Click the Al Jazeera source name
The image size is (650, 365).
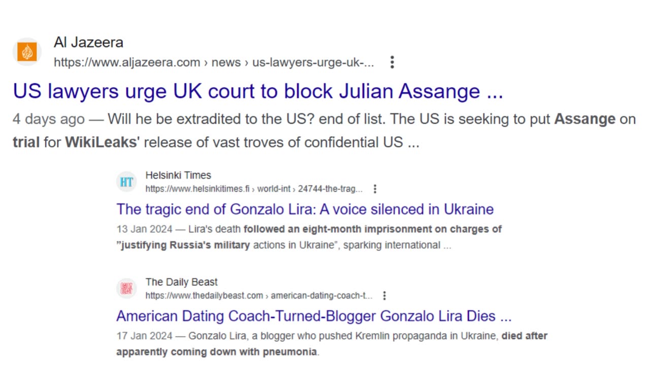point(88,42)
